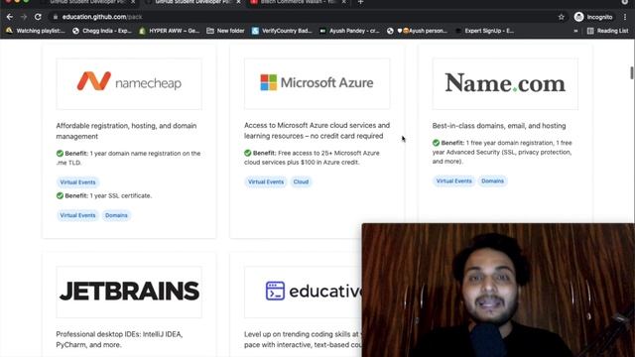Viewport: 635px width, 357px height.
Task: Open the Reading List
Action: (607, 31)
